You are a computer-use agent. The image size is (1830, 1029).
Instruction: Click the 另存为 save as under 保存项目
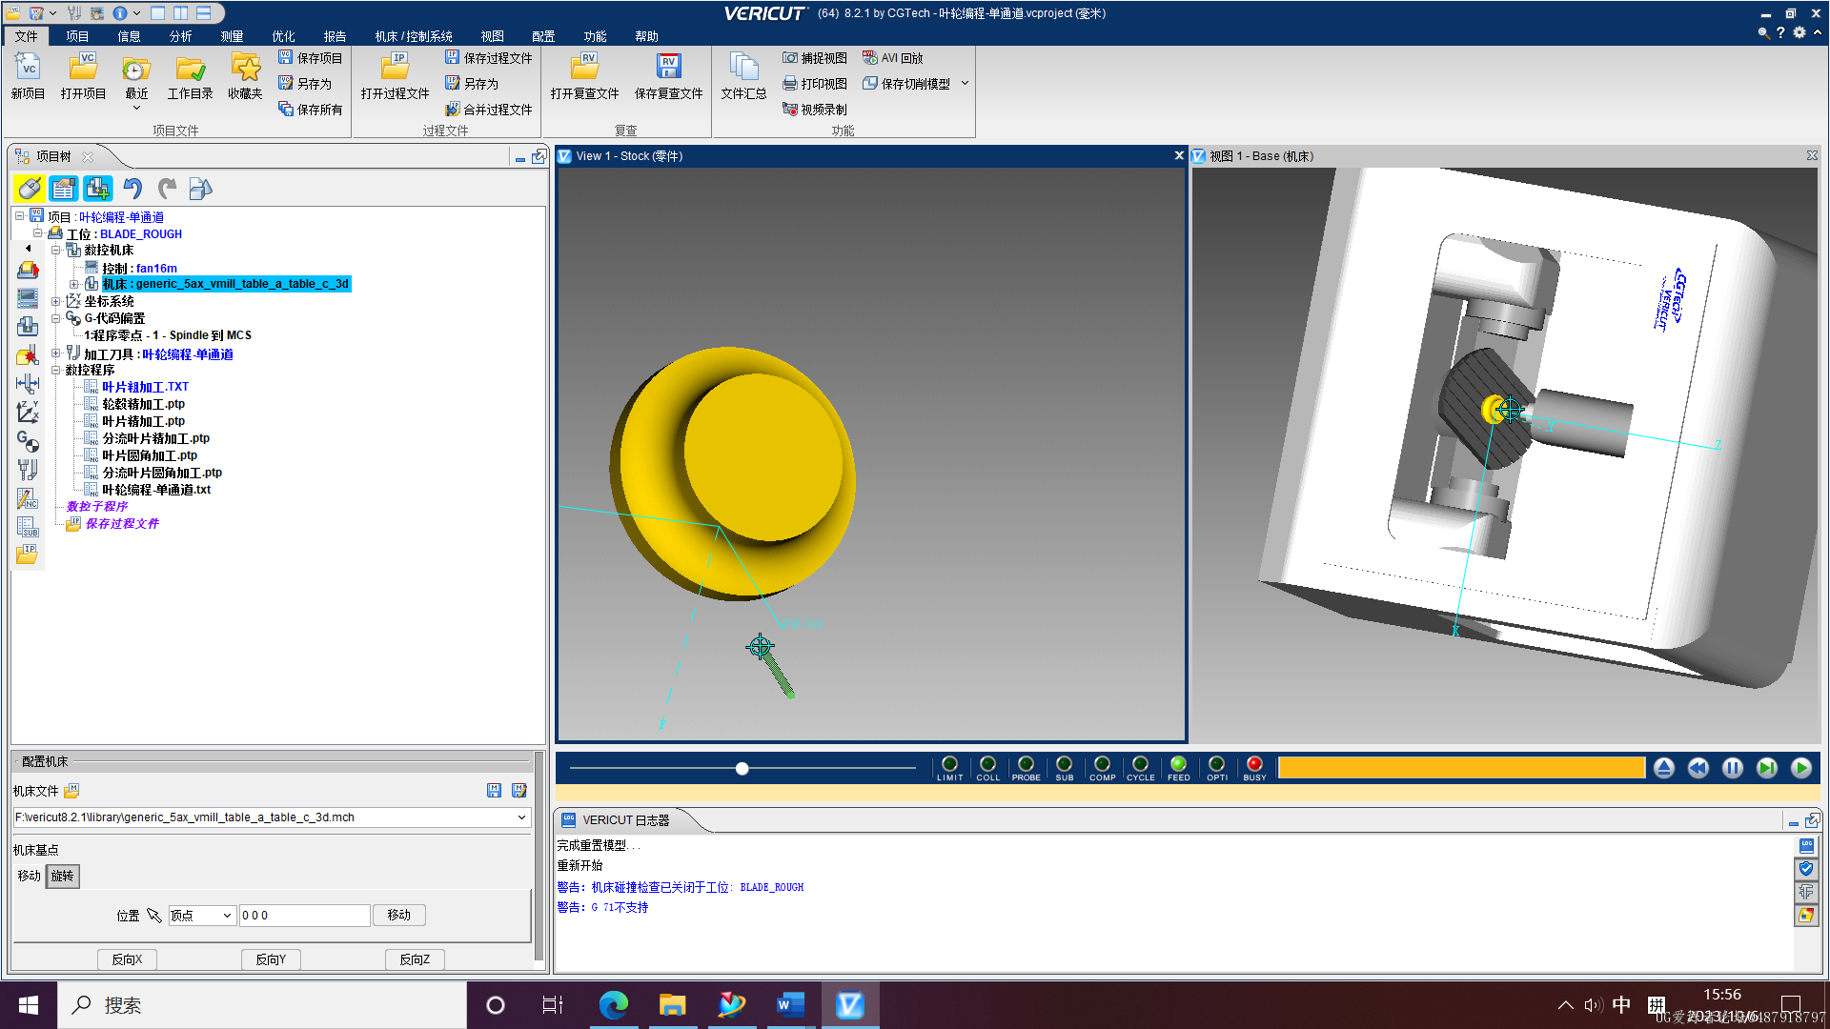(x=305, y=84)
